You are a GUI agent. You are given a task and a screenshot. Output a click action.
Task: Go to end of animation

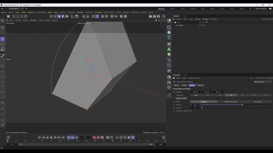click(x=63, y=137)
